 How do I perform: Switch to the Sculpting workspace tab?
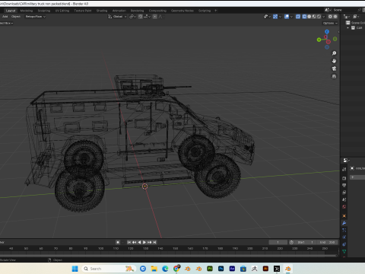[44, 11]
